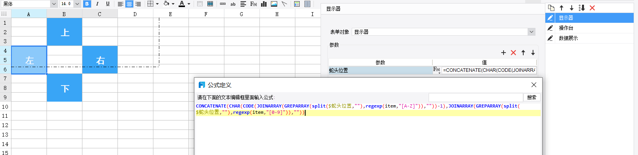Add a new parameter with plus icon
Image resolution: width=638 pixels, height=155 pixels.
coord(503,53)
